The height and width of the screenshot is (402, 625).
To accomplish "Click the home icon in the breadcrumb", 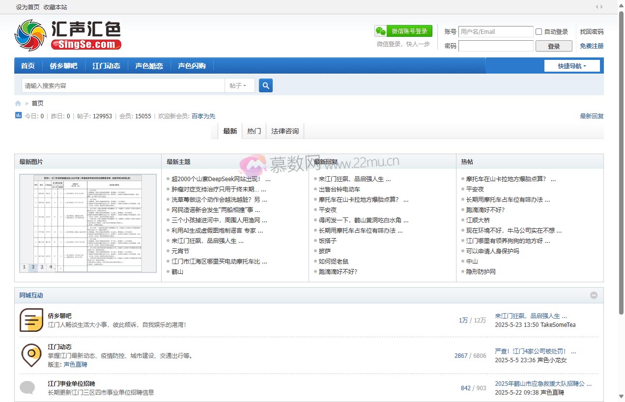I will (18, 103).
